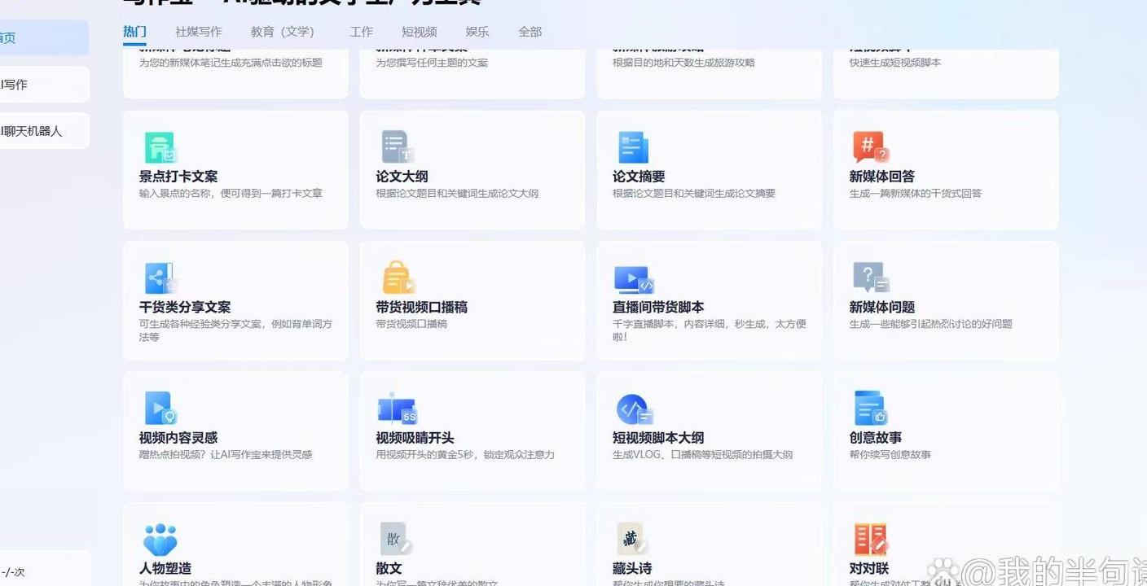This screenshot has height=586, width=1147.
Task: Open the 对对联 card title
Action: coord(869,569)
